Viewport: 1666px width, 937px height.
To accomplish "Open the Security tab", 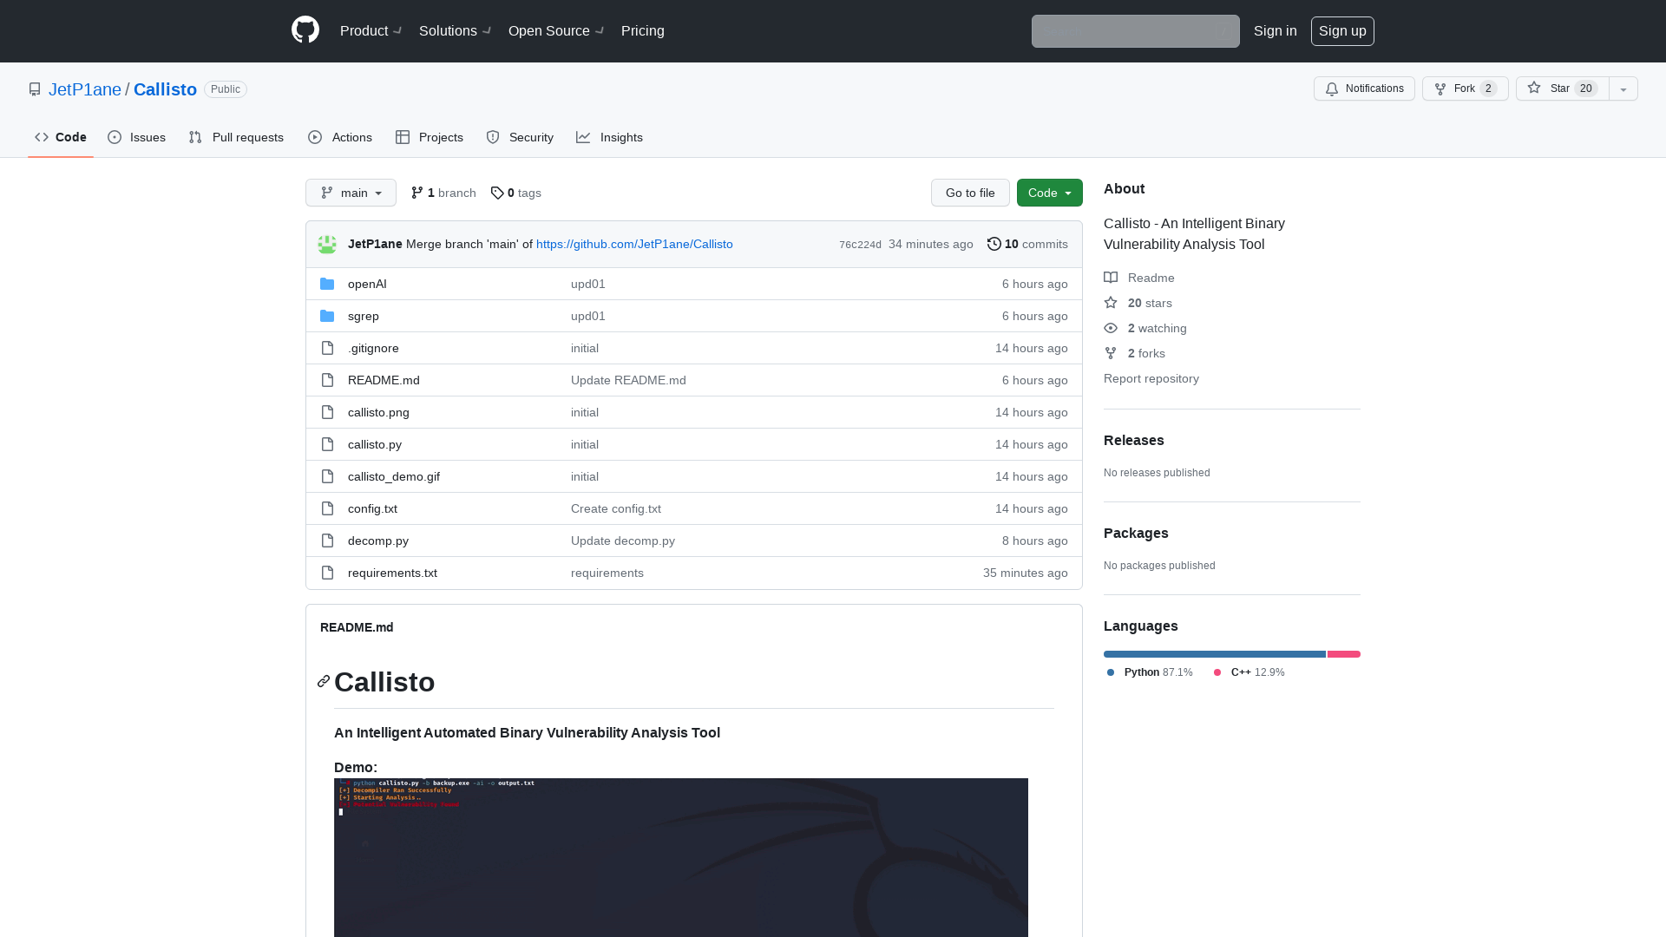I will click(520, 137).
